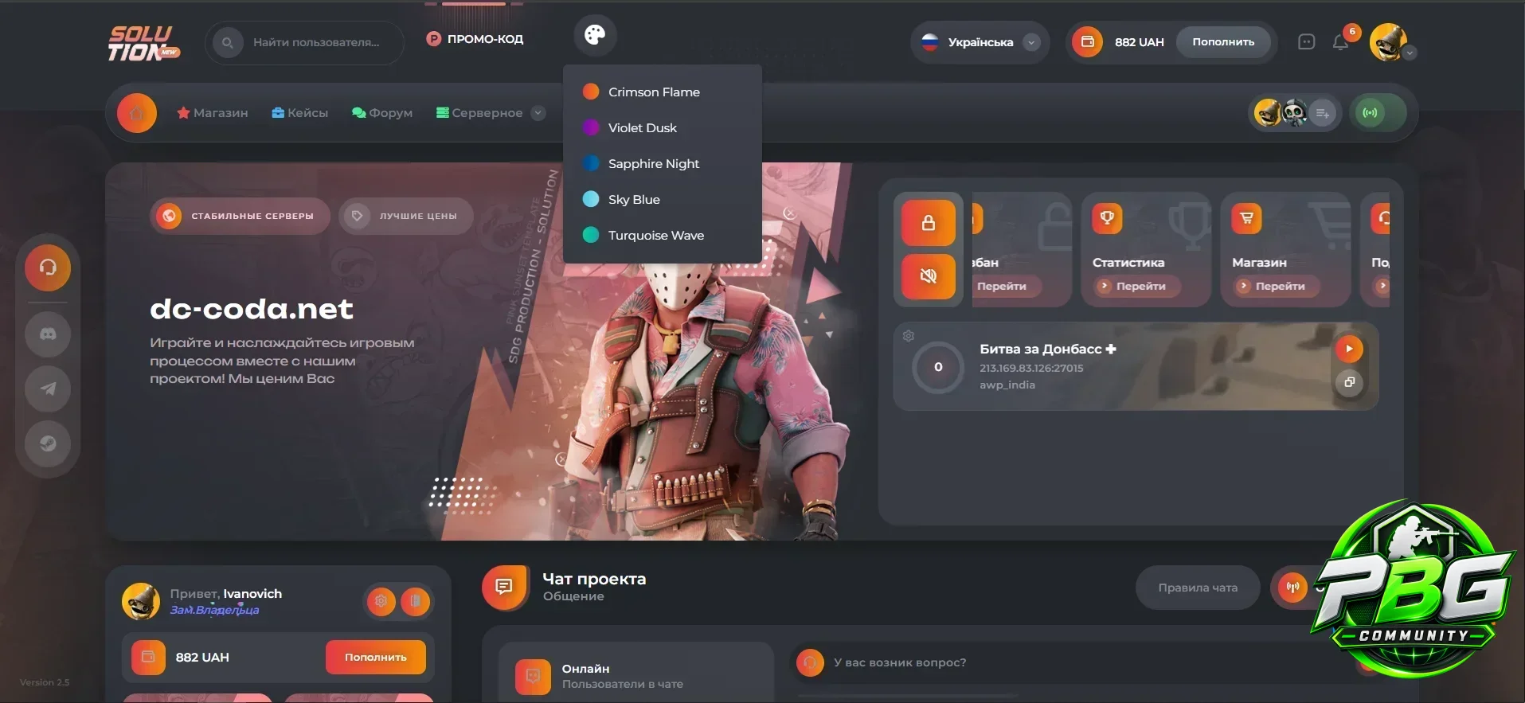The image size is (1525, 703).
Task: Open the Discord sidebar icon
Action: (48, 334)
